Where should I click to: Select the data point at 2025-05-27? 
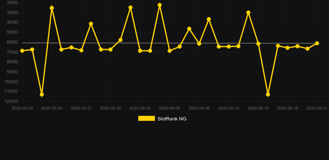pos(81,50)
